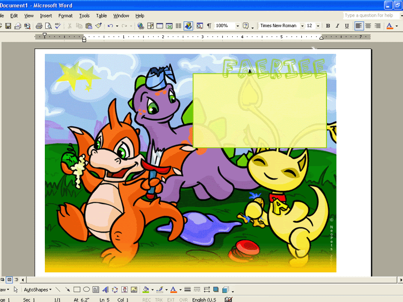
Task: Open the Shadow Style options
Action: [216, 290]
